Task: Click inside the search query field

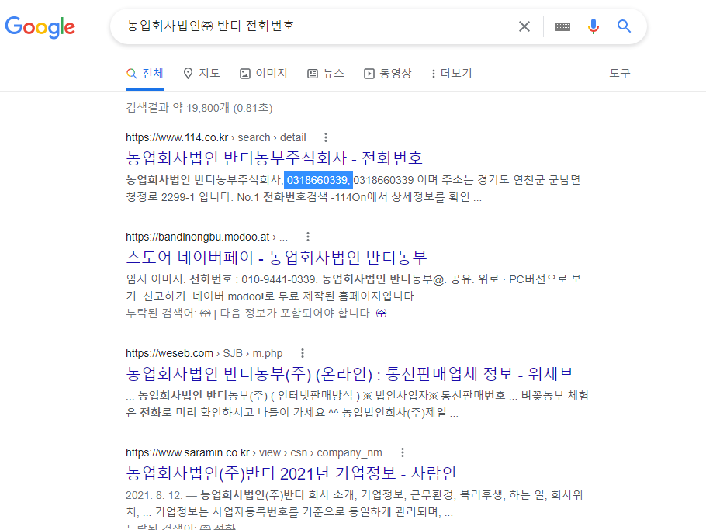Action: tap(315, 26)
